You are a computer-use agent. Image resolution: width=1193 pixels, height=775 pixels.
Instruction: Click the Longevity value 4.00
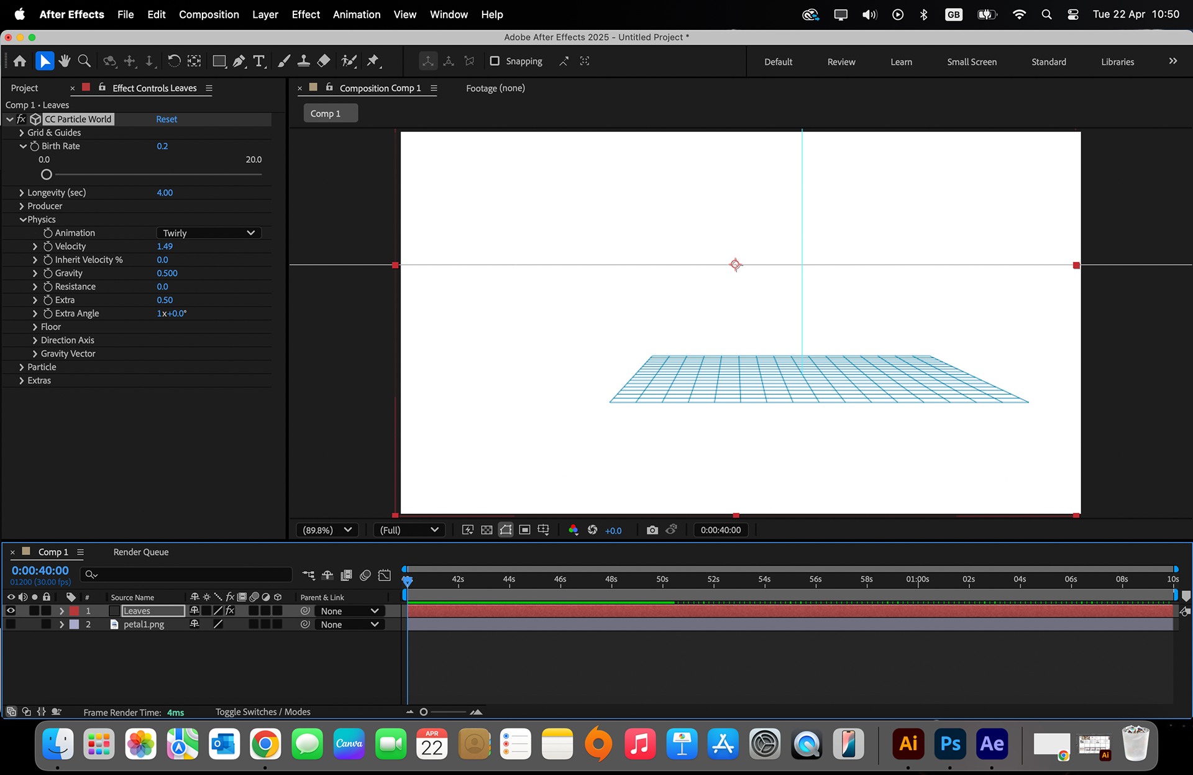pos(165,193)
